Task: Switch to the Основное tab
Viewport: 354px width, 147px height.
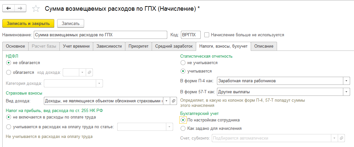Action: (x=15, y=46)
